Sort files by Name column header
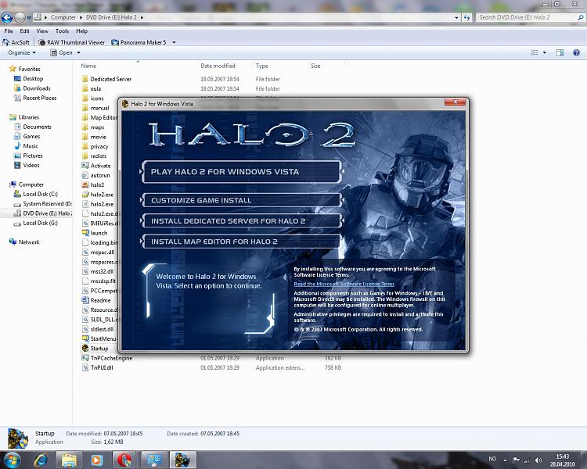Image resolution: width=587 pixels, height=469 pixels. [x=88, y=66]
